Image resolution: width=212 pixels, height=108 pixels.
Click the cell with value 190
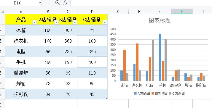tap(68, 62)
